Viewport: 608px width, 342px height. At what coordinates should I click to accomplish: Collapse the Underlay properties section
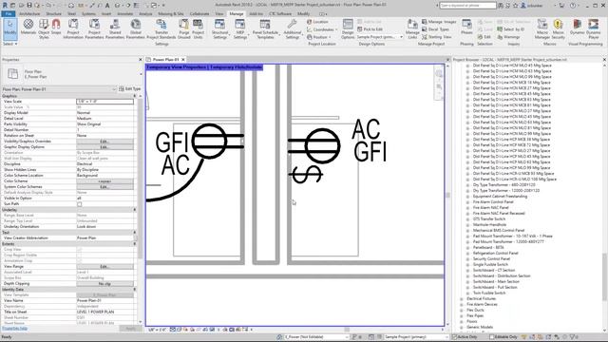coord(135,209)
